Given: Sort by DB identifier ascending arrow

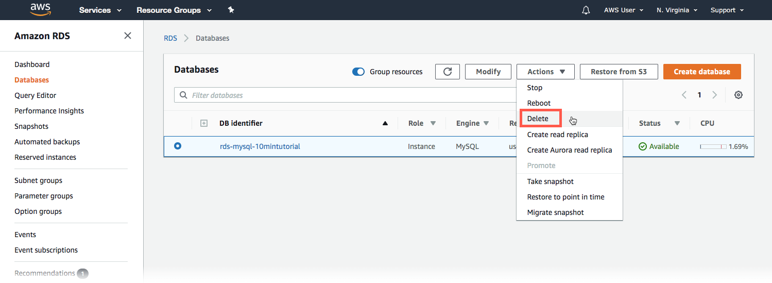Looking at the screenshot, I should (x=385, y=123).
